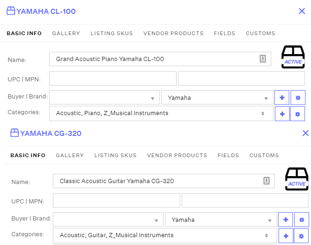The height and width of the screenshot is (245, 311).
Task: Click the contact card icon in CL-100 name field
Action: click(x=262, y=59)
